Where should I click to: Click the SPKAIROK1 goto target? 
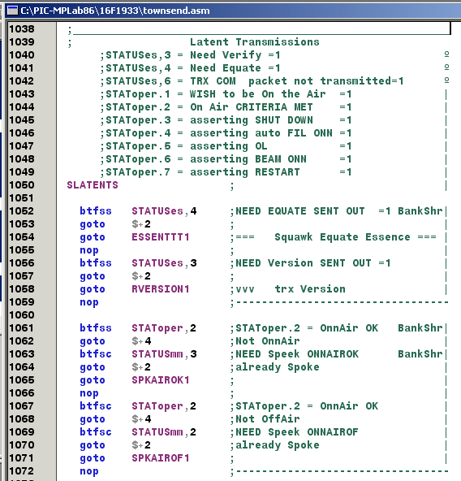tap(161, 380)
